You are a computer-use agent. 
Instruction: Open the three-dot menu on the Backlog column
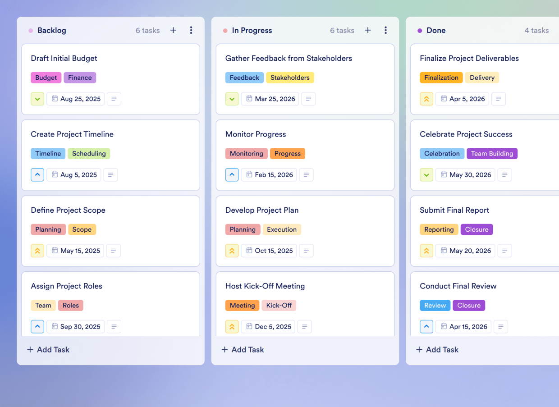[x=191, y=30]
